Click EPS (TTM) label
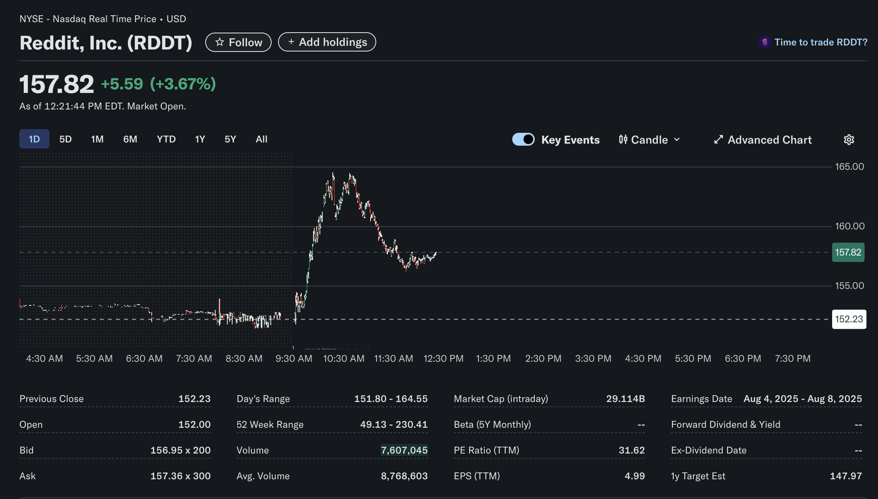The width and height of the screenshot is (878, 499). [477, 476]
